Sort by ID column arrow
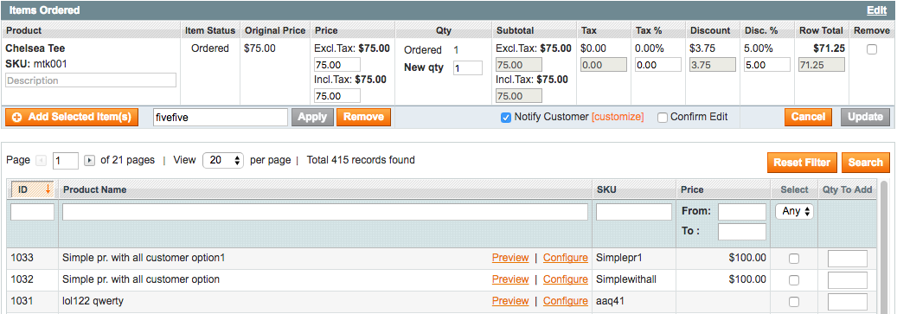897x314 pixels. [x=48, y=189]
